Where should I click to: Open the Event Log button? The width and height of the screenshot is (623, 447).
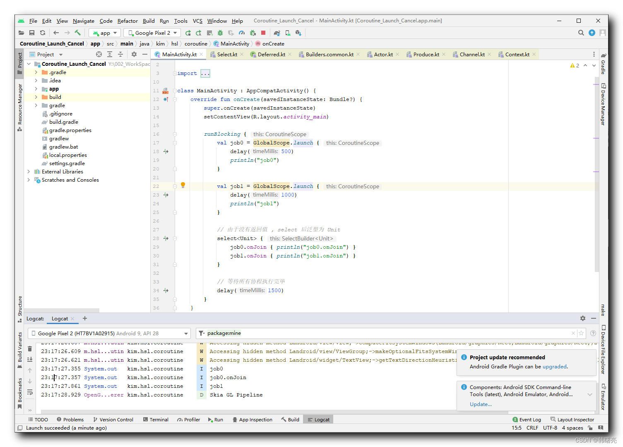527,419
